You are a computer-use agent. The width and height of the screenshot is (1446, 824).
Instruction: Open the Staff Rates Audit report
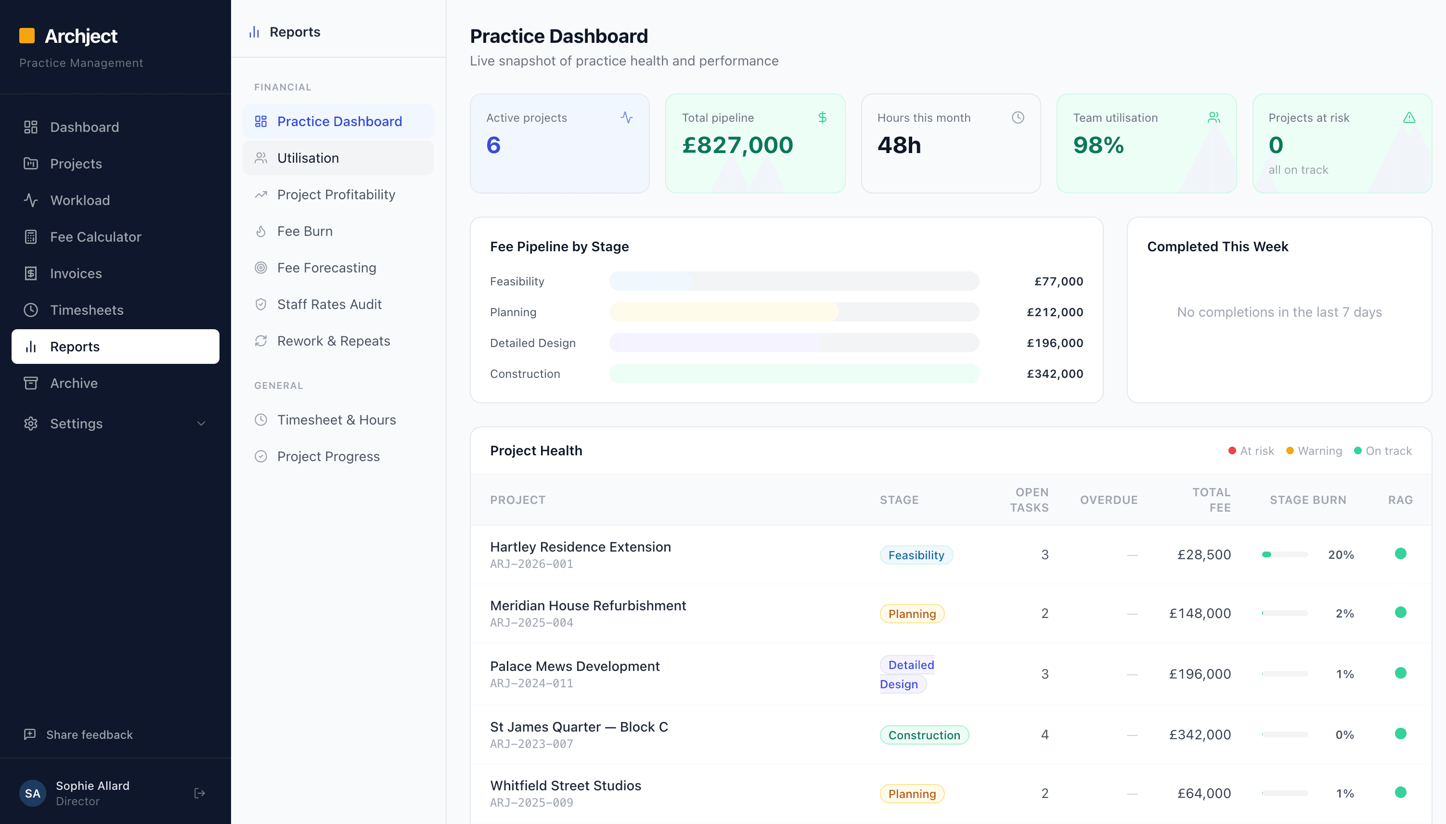[x=338, y=305]
